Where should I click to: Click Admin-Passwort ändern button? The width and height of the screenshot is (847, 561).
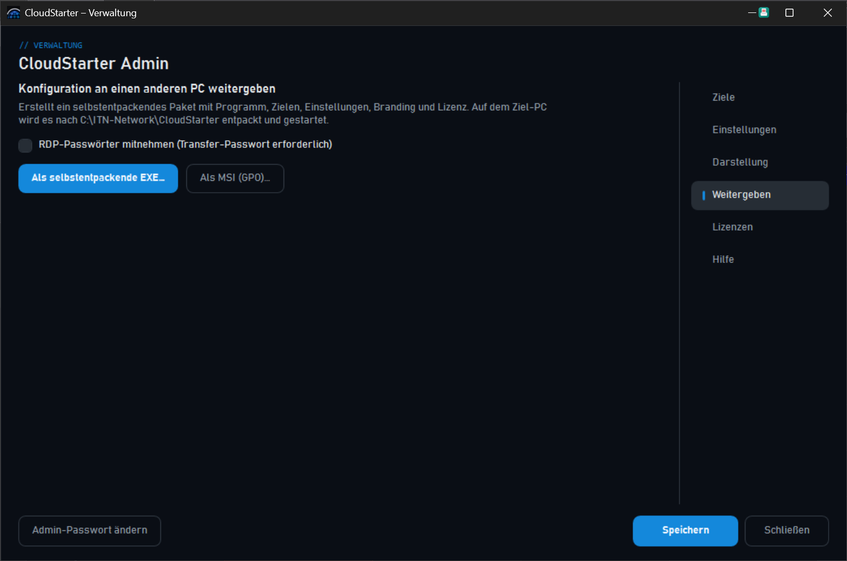click(x=90, y=531)
